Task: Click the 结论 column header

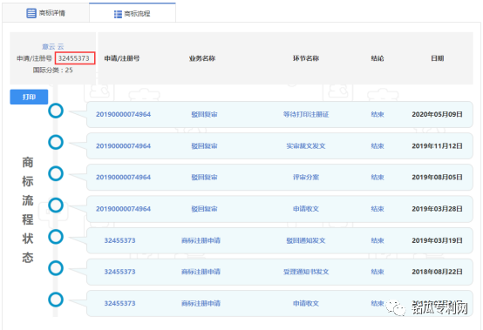Action: [x=378, y=58]
